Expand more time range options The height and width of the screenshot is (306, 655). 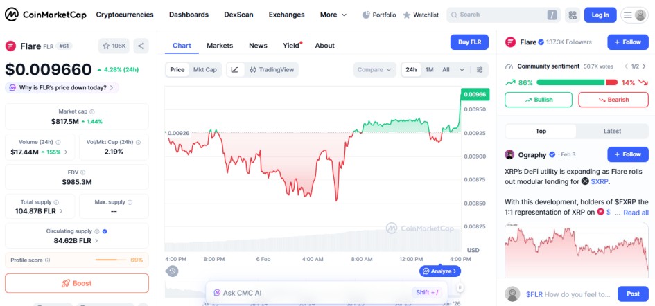[x=462, y=70]
